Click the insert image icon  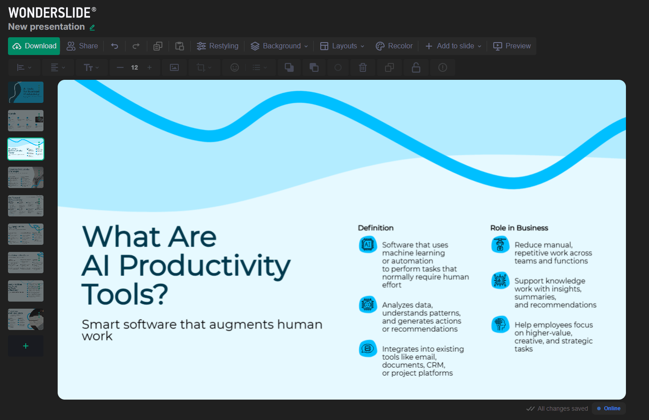174,67
